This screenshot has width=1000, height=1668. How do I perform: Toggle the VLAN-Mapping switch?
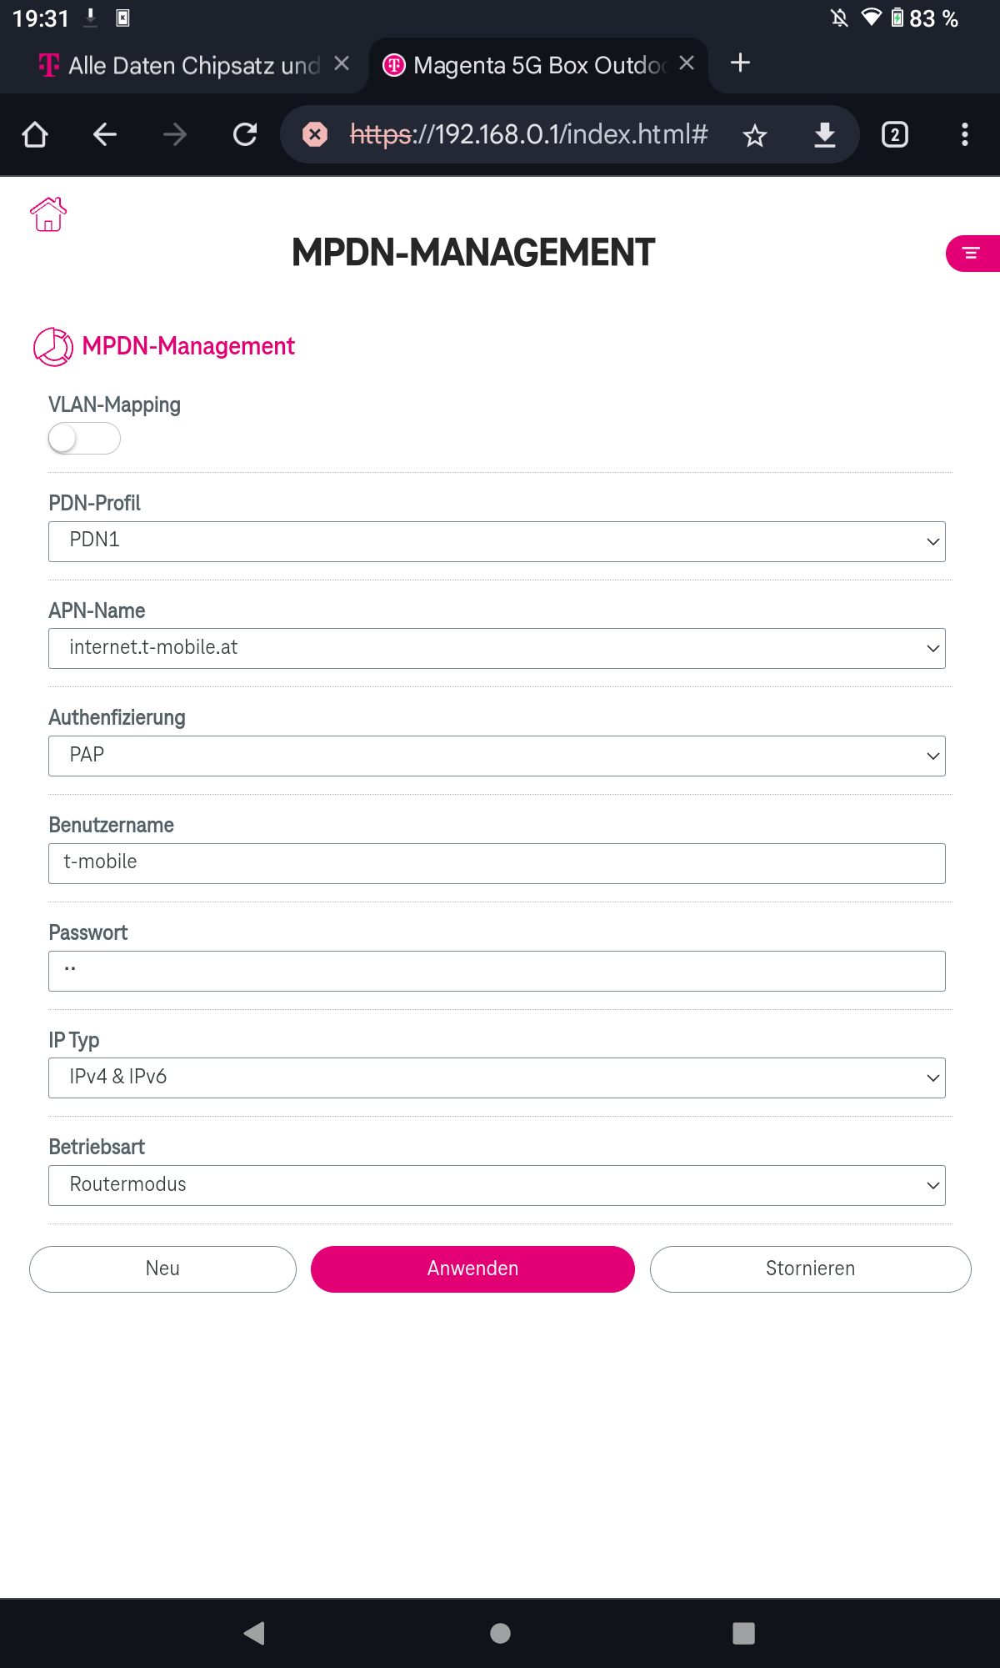pos(84,439)
